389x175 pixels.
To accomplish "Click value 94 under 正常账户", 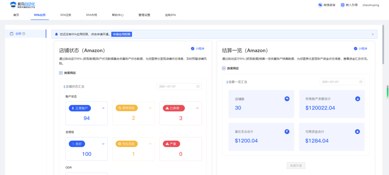I will [87, 118].
